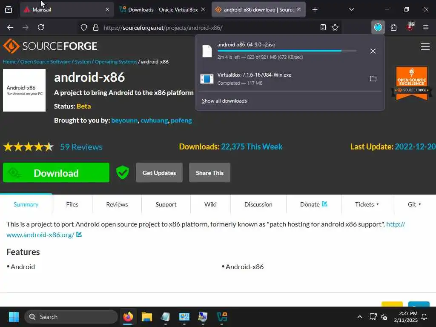Click the tracking protection shield icon

tap(84, 28)
